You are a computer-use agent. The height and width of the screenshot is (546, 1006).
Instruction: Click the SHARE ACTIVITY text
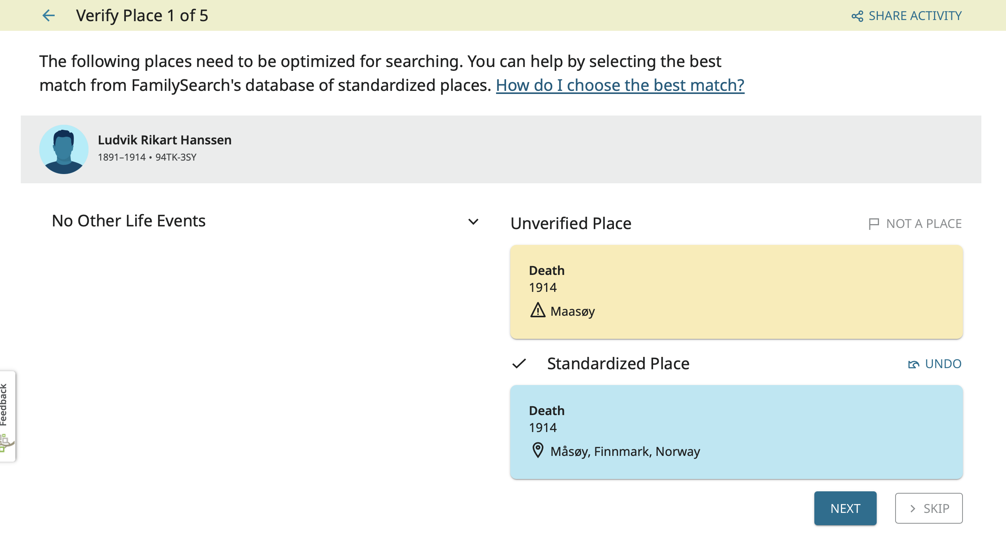pyautogui.click(x=915, y=16)
